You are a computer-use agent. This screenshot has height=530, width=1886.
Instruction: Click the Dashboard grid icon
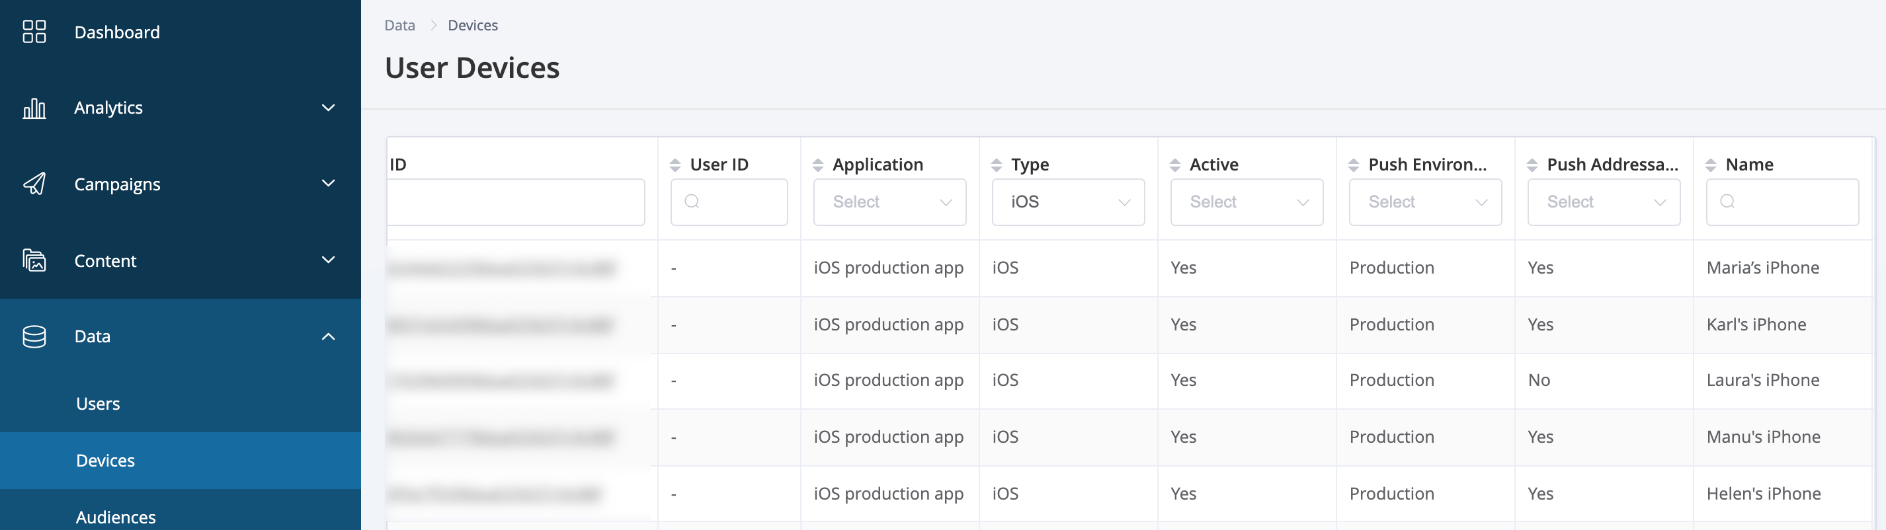click(34, 32)
